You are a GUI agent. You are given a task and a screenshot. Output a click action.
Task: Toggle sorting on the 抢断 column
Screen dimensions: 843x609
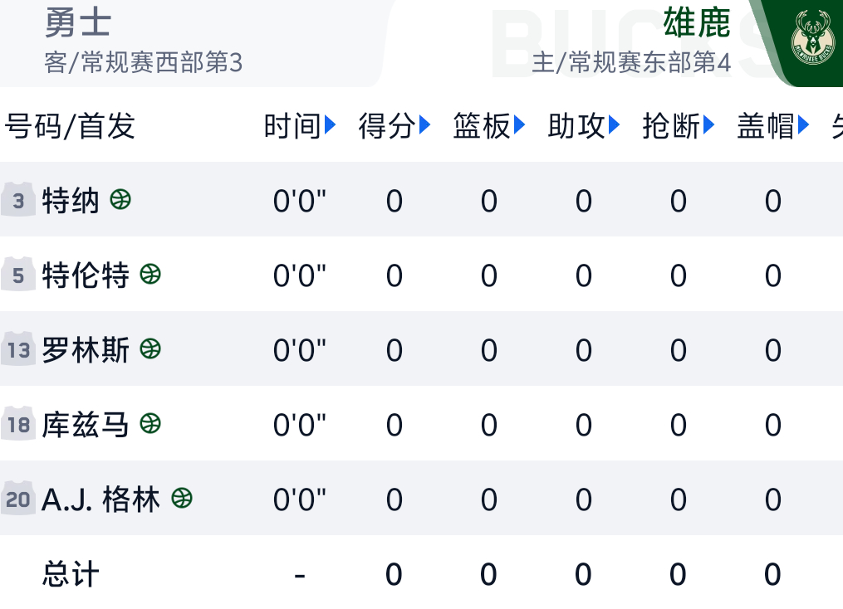coord(679,125)
